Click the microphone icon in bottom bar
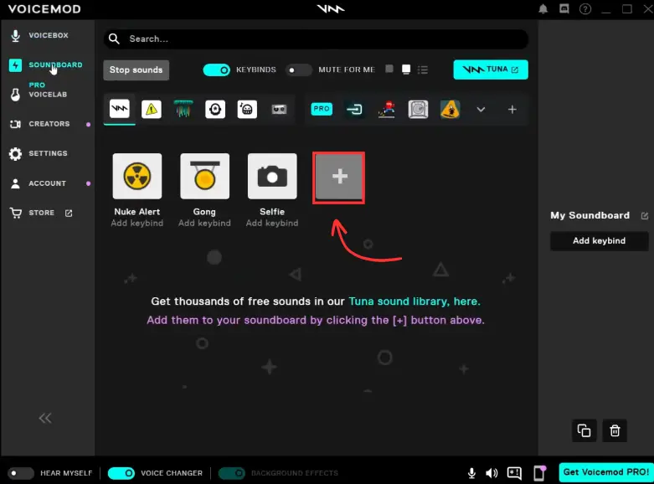 point(471,473)
